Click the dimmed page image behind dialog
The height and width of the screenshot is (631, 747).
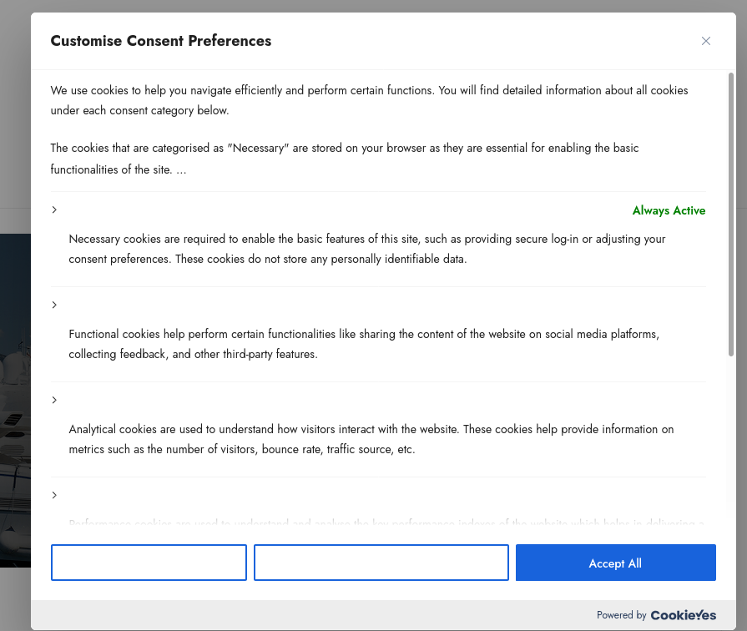(x=15, y=401)
